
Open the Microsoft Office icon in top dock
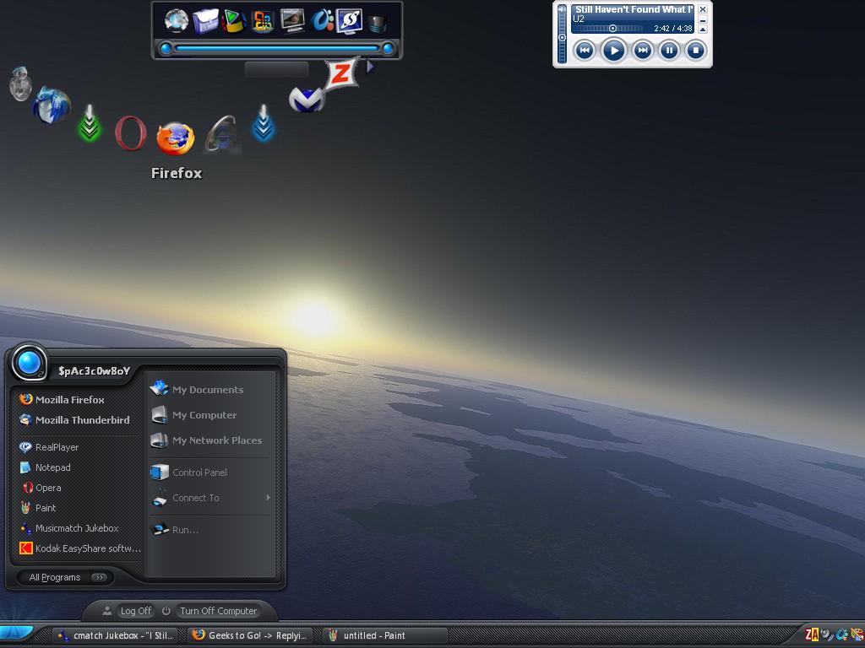pos(263,21)
